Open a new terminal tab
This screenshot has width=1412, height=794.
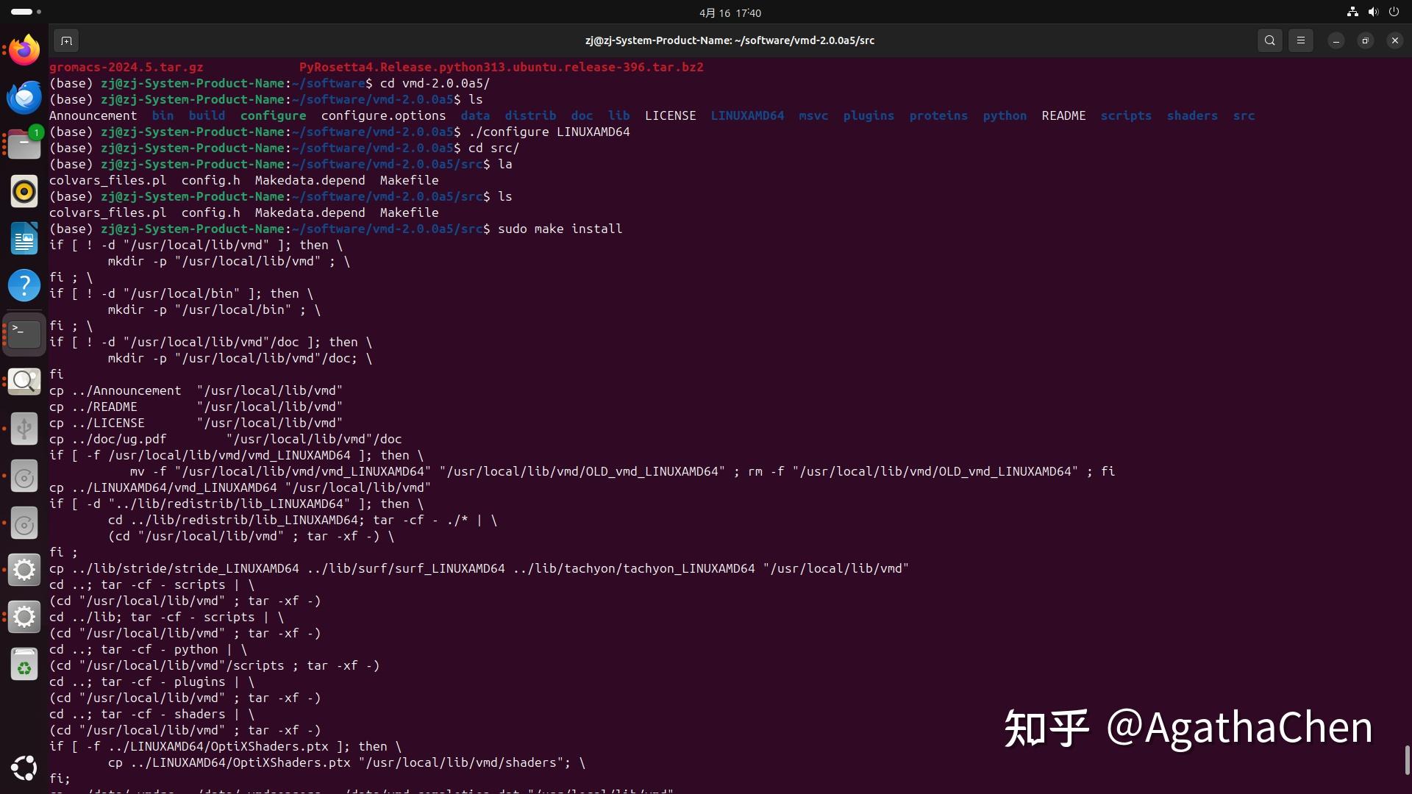coord(66,40)
